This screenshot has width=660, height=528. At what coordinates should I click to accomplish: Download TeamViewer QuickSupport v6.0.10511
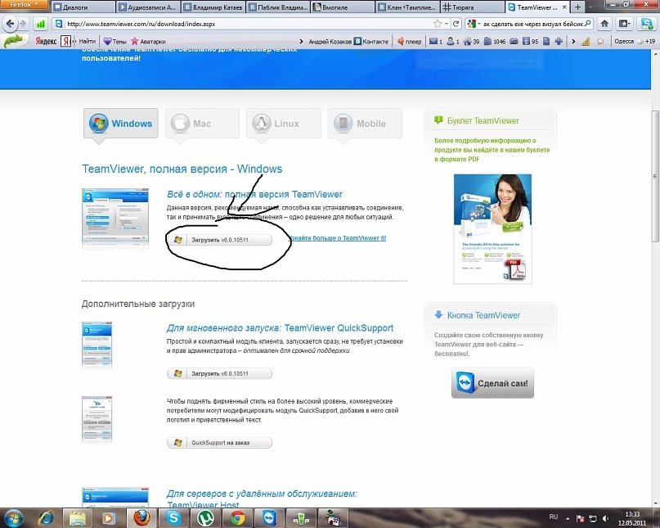click(x=219, y=373)
